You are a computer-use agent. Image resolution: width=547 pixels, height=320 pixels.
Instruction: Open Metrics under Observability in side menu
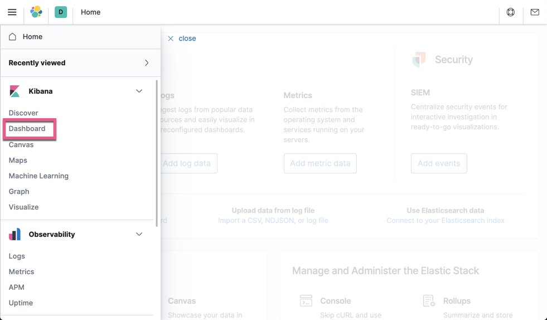pos(21,271)
